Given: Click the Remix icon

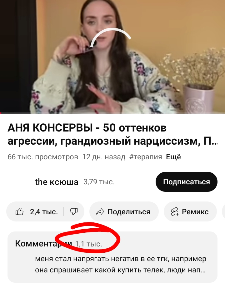Looking at the screenshot, I should coord(175,211).
